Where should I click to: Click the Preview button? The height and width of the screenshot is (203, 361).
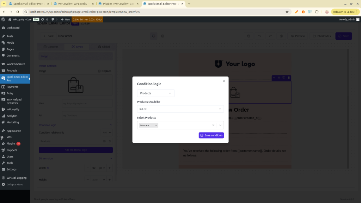(x=298, y=36)
